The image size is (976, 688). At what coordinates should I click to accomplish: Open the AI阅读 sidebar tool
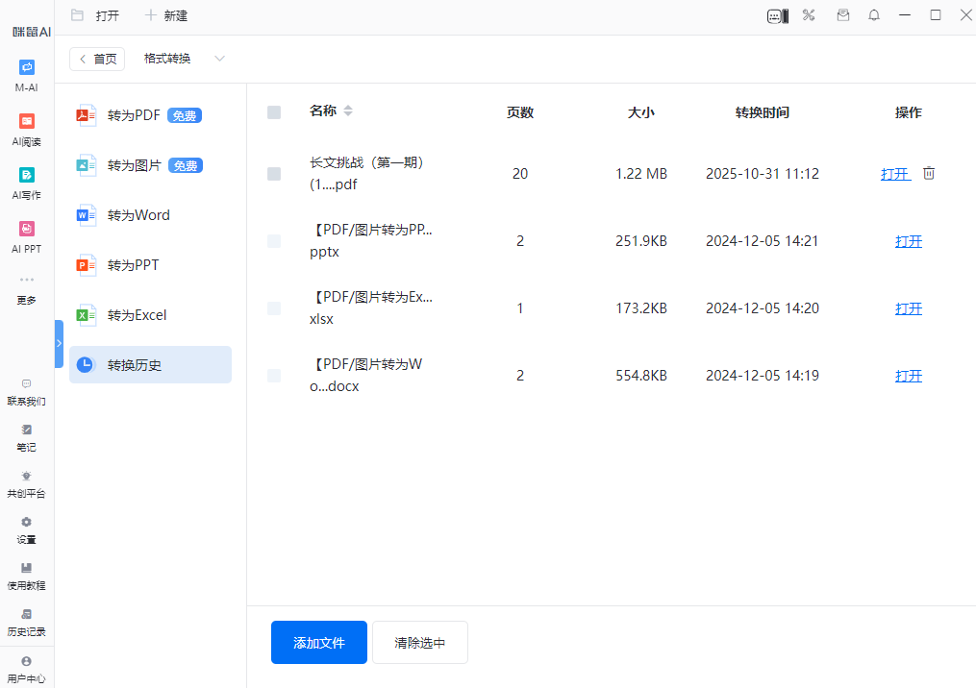[x=27, y=121]
